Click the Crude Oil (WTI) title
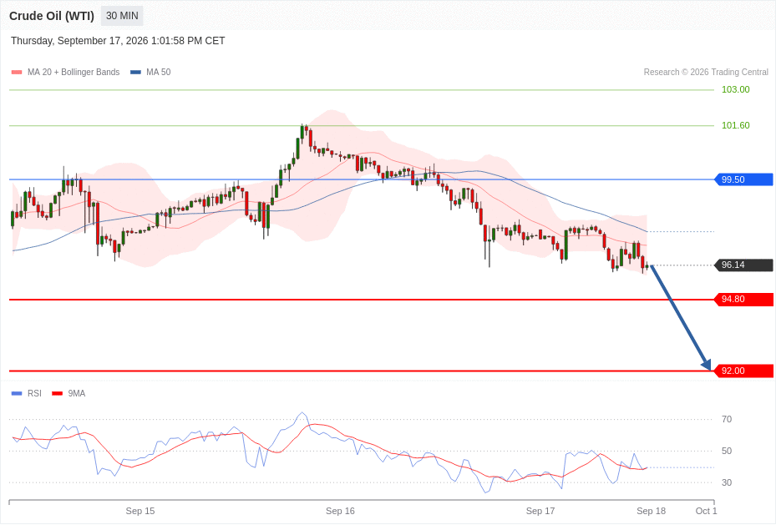This screenshot has height=525, width=776. coord(52,16)
